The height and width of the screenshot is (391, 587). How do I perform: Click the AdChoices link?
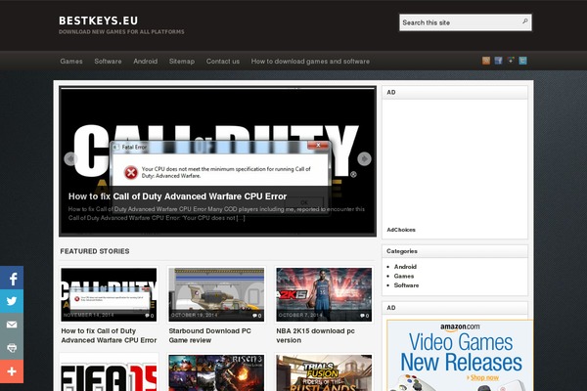pos(401,230)
